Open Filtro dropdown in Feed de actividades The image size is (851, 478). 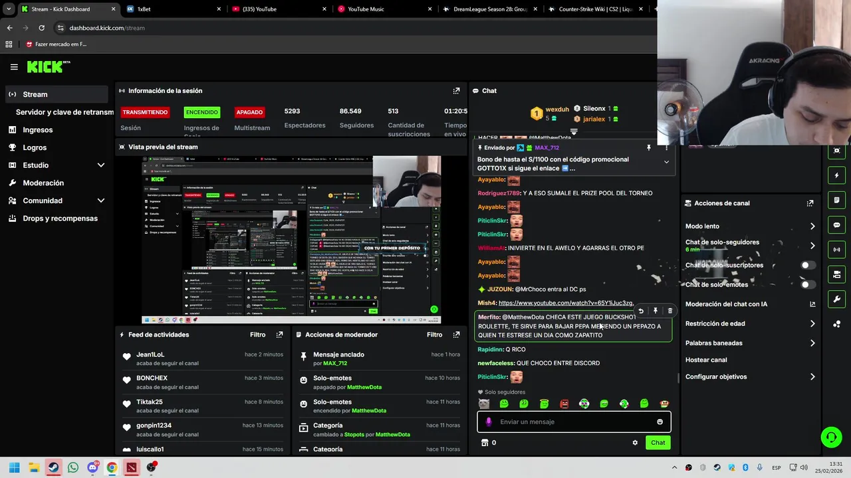coord(257,335)
